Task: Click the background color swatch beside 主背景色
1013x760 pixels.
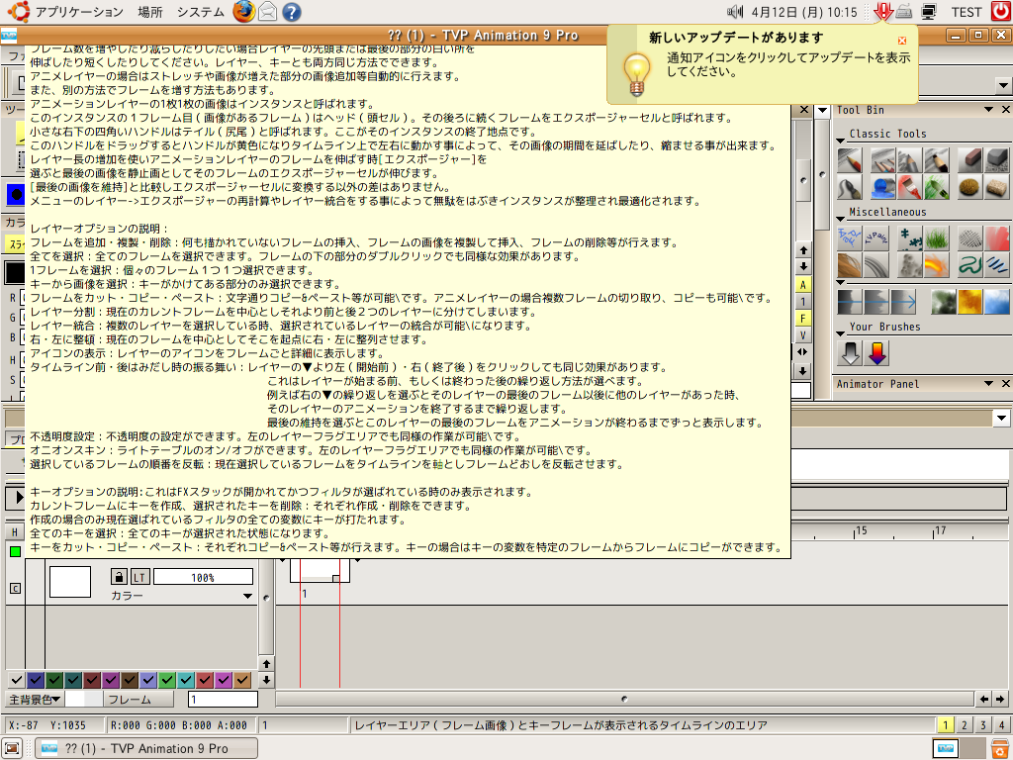Action: (83, 700)
